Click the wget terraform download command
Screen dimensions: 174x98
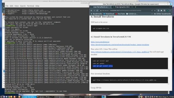point(125,80)
